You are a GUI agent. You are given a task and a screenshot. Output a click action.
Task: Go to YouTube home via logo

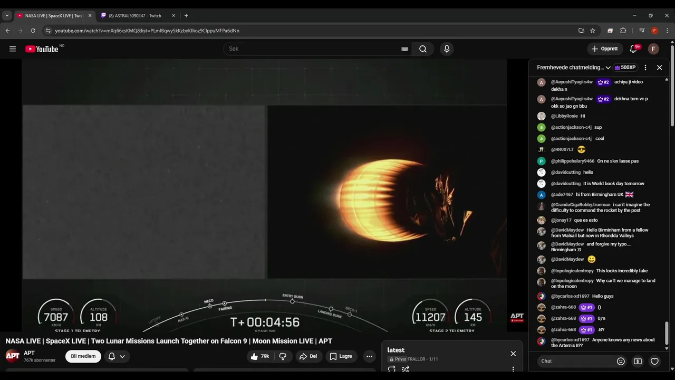42,49
